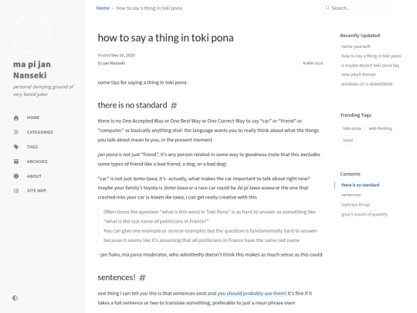Screen dimensions: 417x313
Task: Click the About info icon
Action: (x=16, y=176)
